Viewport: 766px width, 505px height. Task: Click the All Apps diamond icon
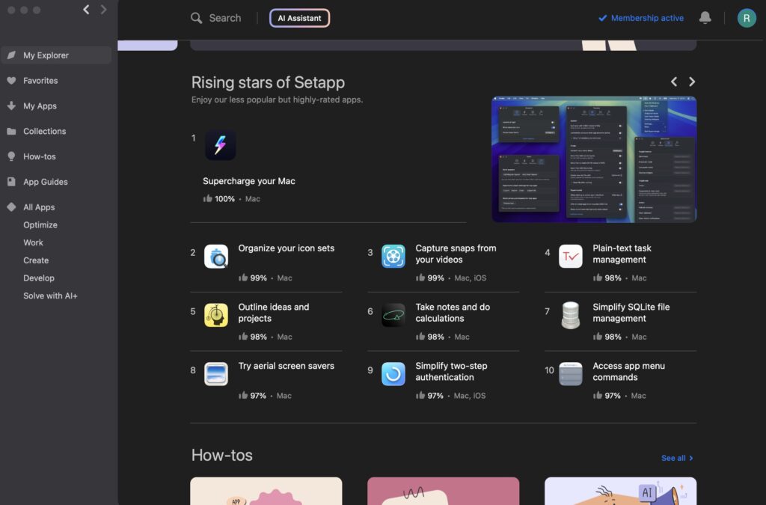coord(11,207)
